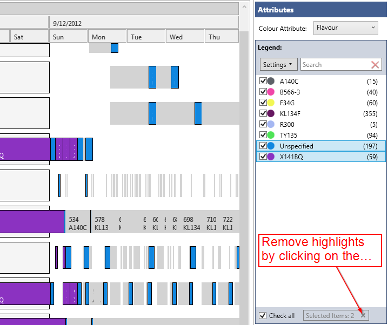The height and width of the screenshot is (325, 388).
Task: Click the R300 light blue colour circle
Action: pyautogui.click(x=271, y=124)
